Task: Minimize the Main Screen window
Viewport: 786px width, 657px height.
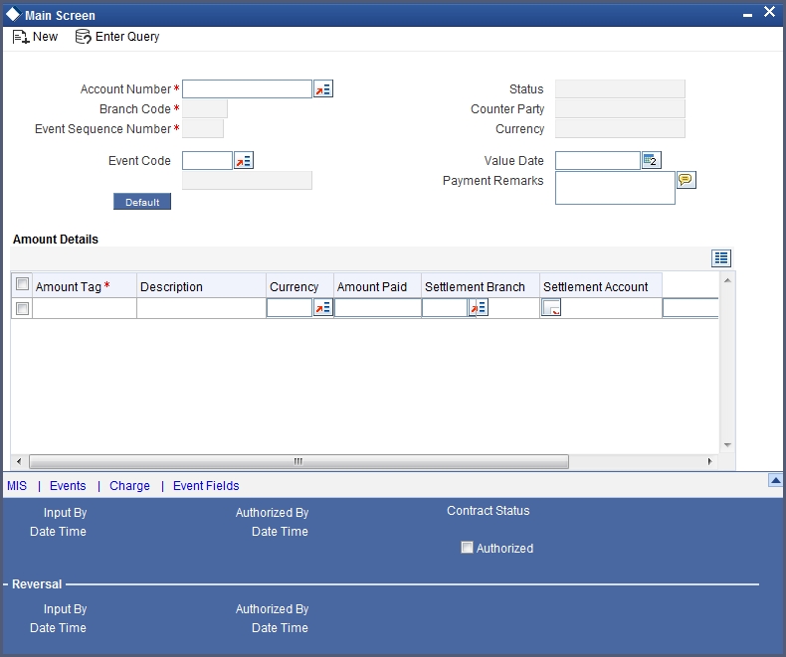Action: coord(747,15)
